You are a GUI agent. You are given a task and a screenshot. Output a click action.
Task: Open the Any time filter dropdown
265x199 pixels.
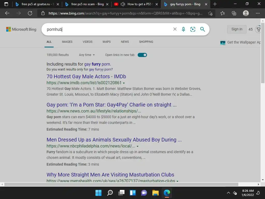87,55
